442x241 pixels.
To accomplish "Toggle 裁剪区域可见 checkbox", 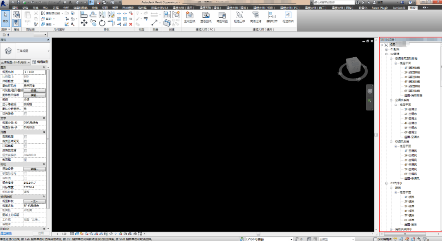I will click(x=25, y=141).
